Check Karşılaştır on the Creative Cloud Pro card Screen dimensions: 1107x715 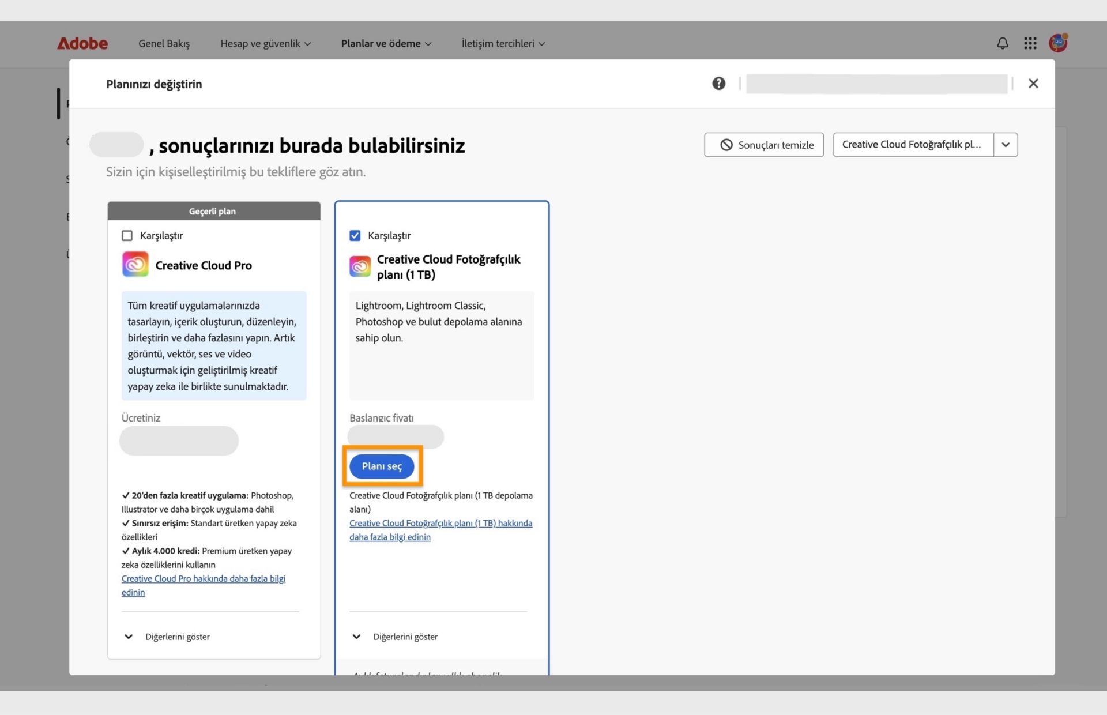(x=127, y=235)
